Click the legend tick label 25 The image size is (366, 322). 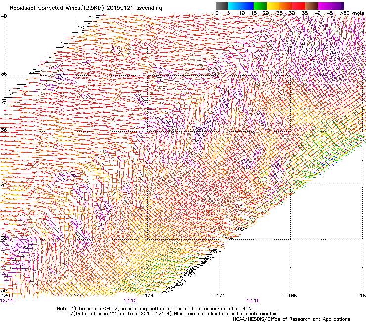[x=279, y=13]
